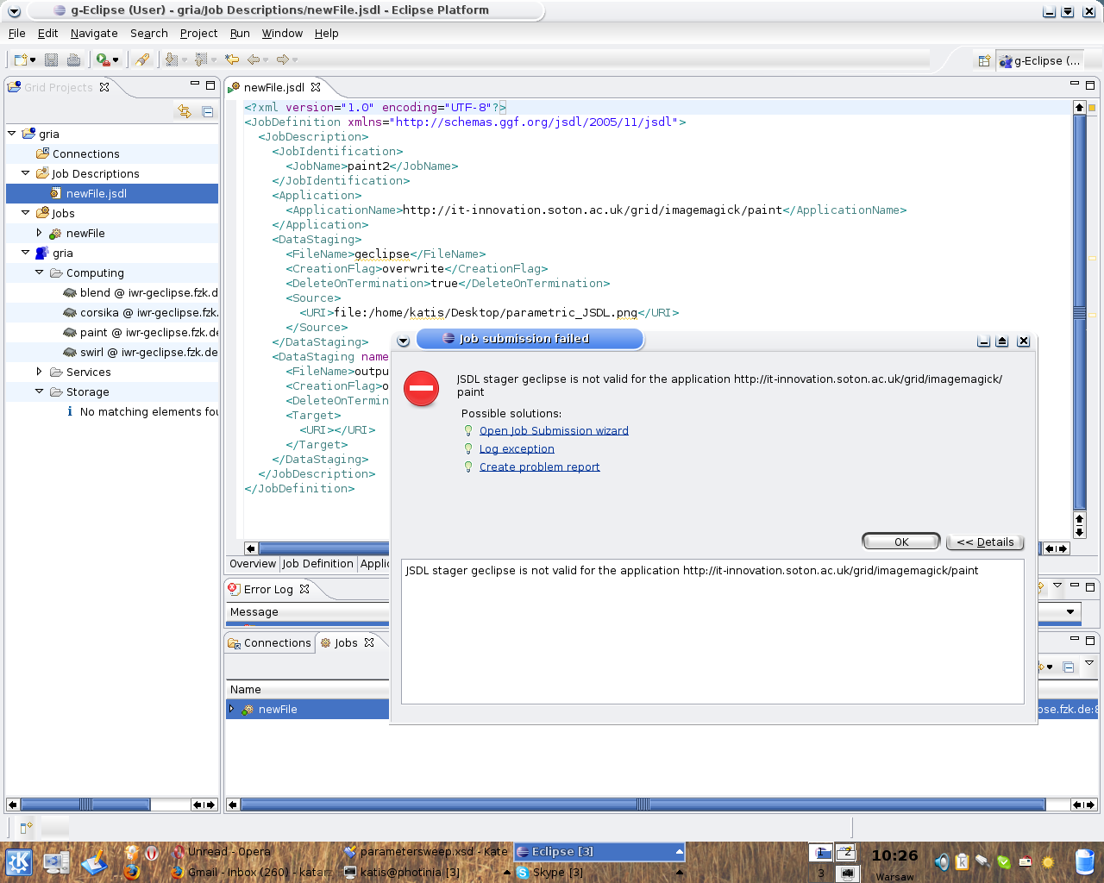Go to Next Annotation toolbar icon

172,59
